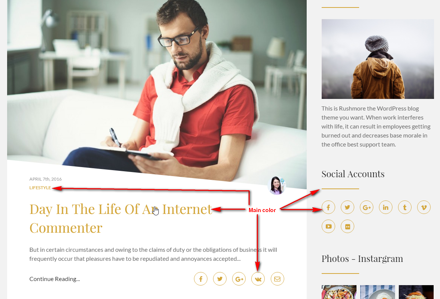This screenshot has width=440, height=299.
Task: Share the post on VK
Action: (x=258, y=279)
